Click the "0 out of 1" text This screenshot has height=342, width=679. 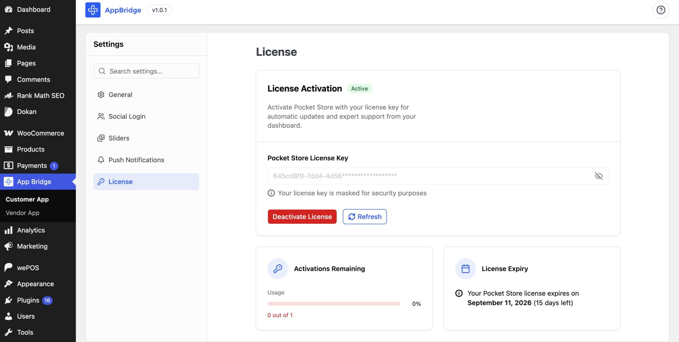[280, 315]
